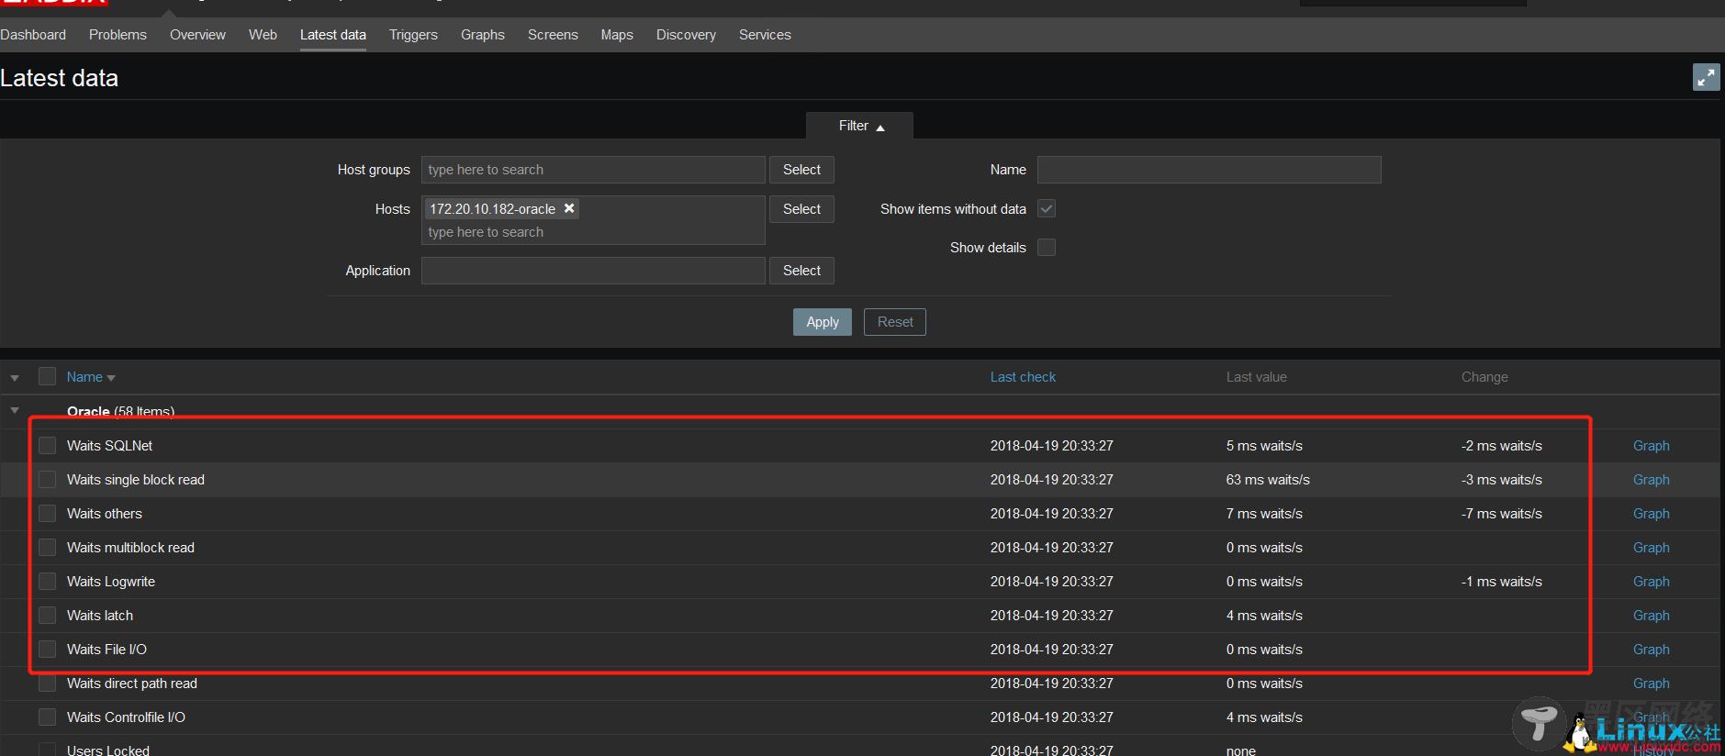Image resolution: width=1725 pixels, height=756 pixels.
Task: Focus the Name filter field
Action: [1209, 170]
